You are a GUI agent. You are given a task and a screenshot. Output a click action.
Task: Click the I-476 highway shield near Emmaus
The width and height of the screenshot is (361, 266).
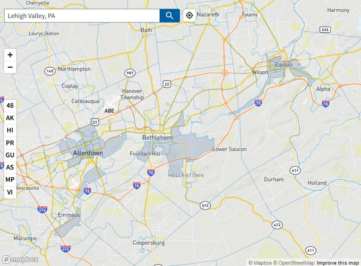pos(42,210)
